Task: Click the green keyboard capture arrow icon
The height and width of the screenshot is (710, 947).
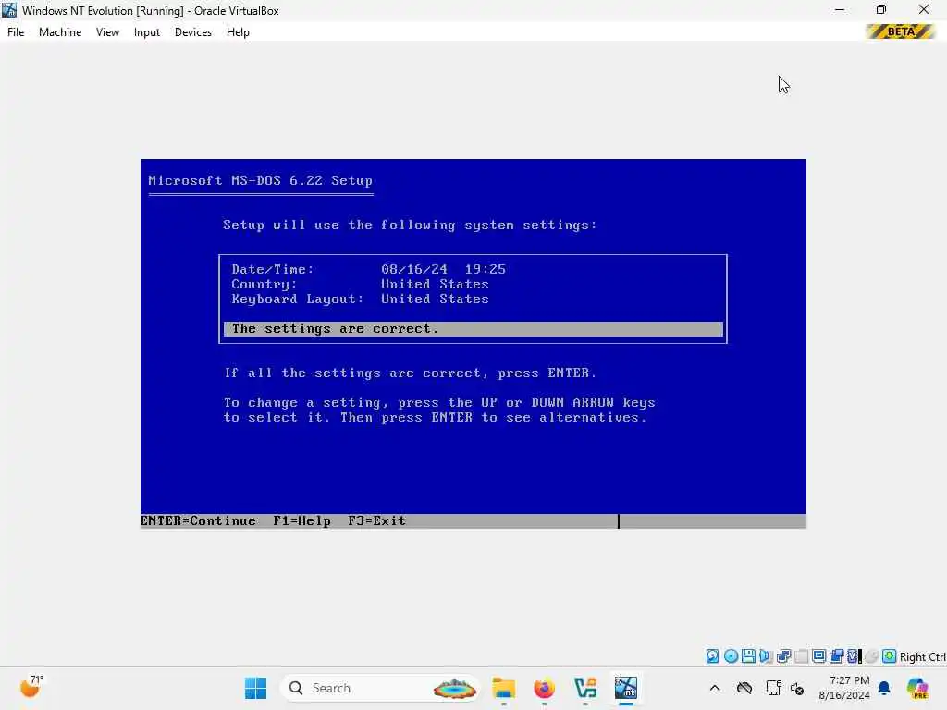Action: (889, 656)
